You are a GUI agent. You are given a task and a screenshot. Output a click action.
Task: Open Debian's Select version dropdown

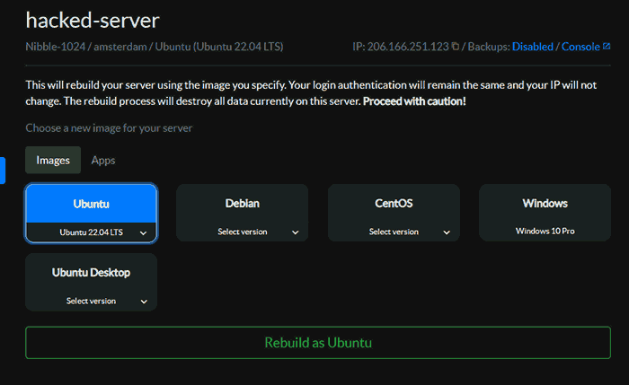(243, 232)
